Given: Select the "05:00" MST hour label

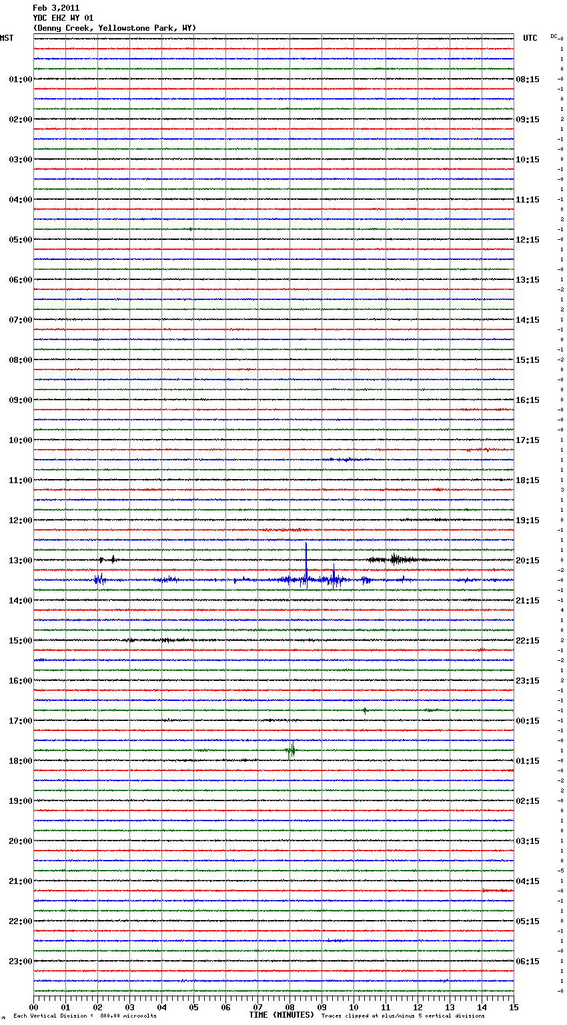Looking at the screenshot, I should click(21, 240).
